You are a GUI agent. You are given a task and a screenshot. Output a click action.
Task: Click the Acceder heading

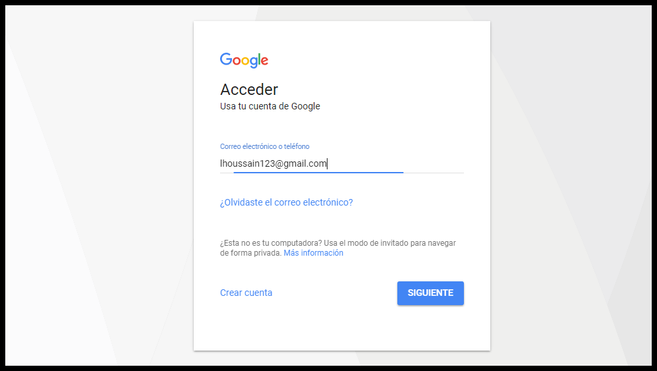[x=249, y=90]
